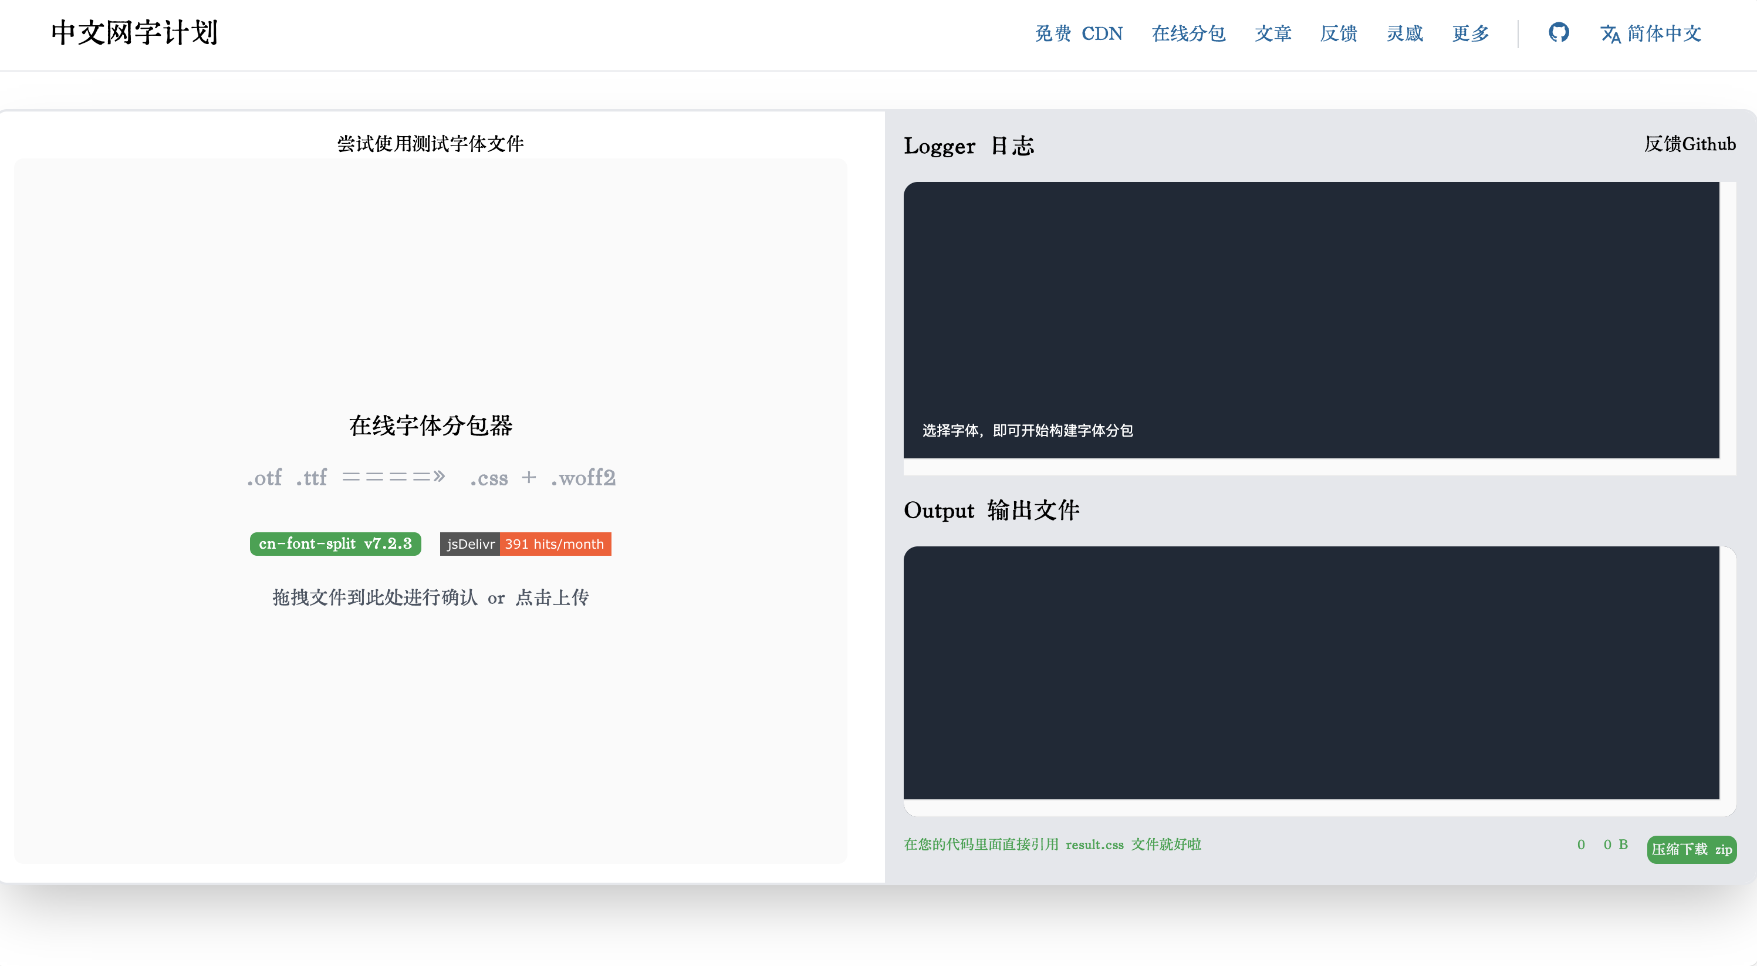Click the Output 输出文件 heading
This screenshot has width=1757, height=966.
(991, 510)
